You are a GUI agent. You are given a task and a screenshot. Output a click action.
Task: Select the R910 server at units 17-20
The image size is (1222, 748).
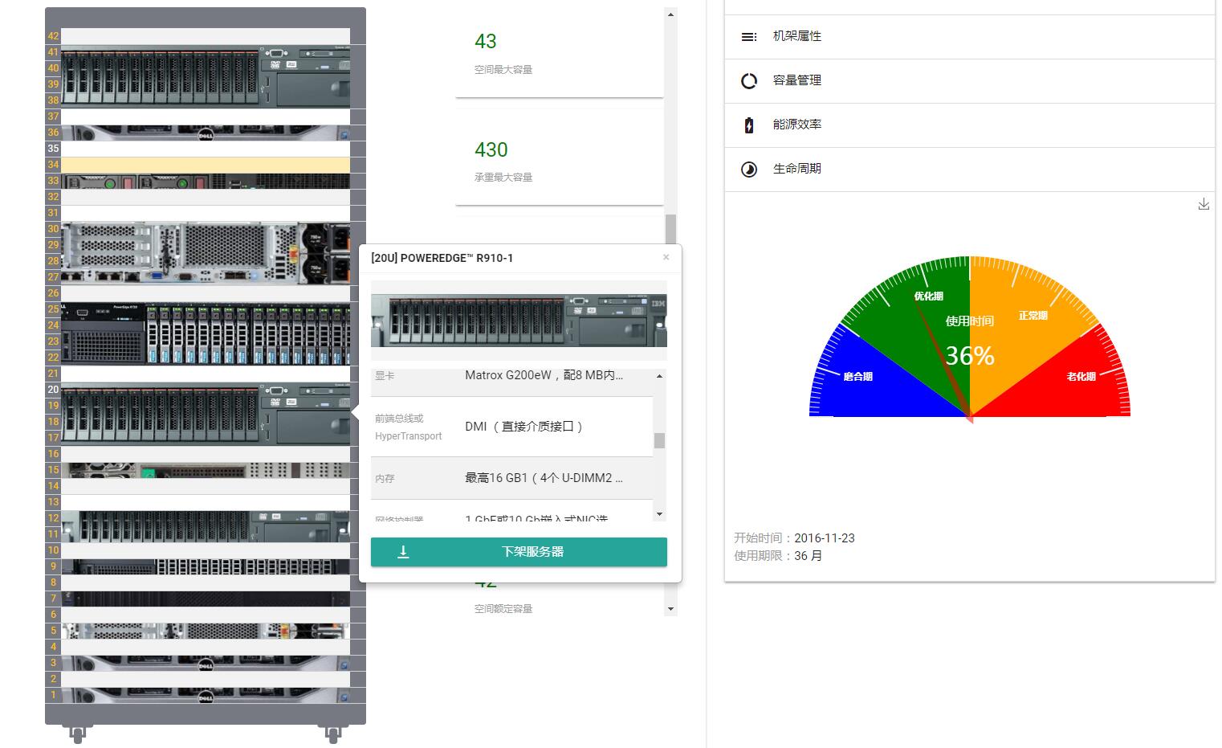(x=206, y=414)
